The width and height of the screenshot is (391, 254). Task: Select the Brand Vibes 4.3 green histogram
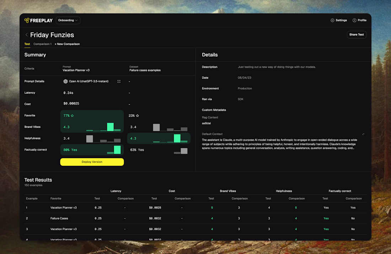(103, 127)
